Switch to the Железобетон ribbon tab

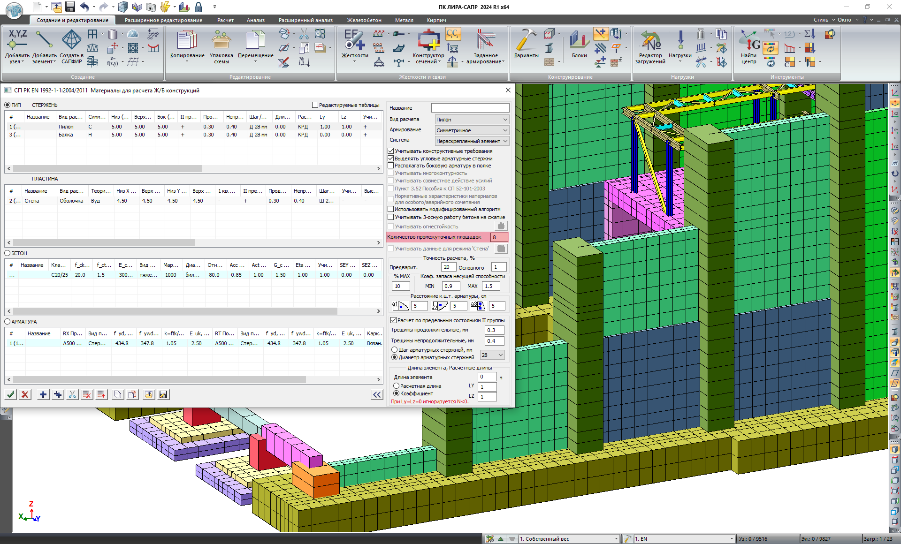coord(364,20)
